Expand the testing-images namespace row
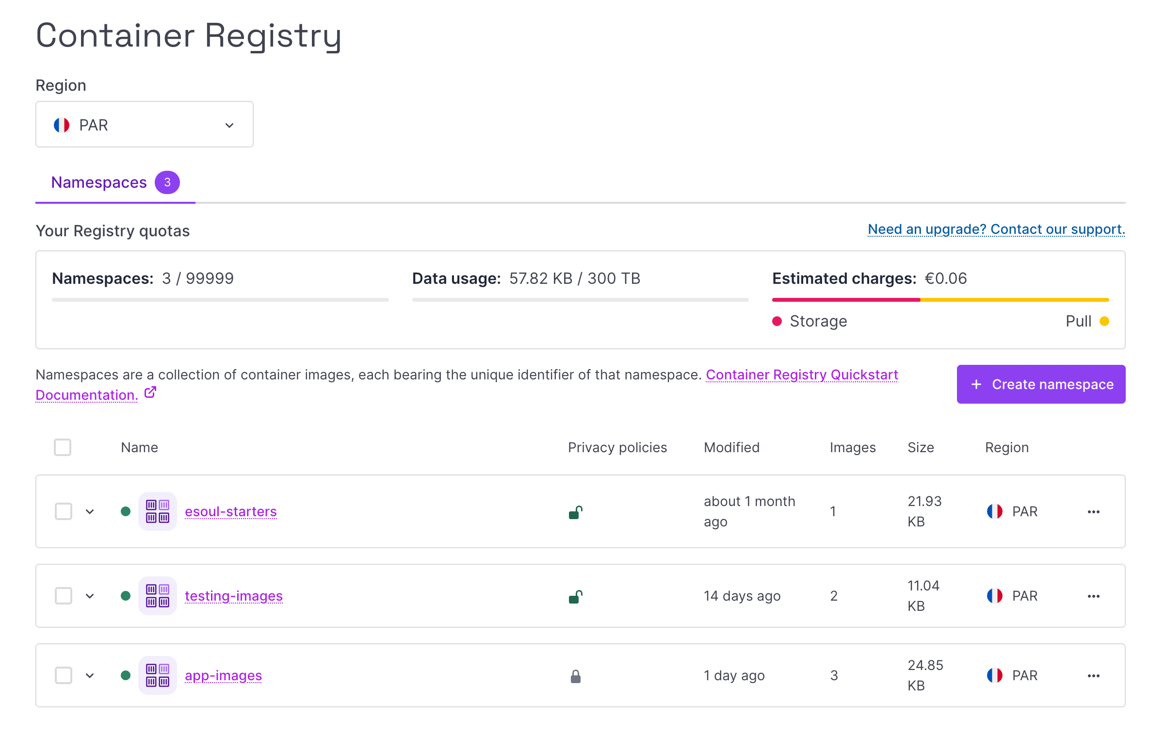This screenshot has height=752, width=1166. pyautogui.click(x=90, y=595)
